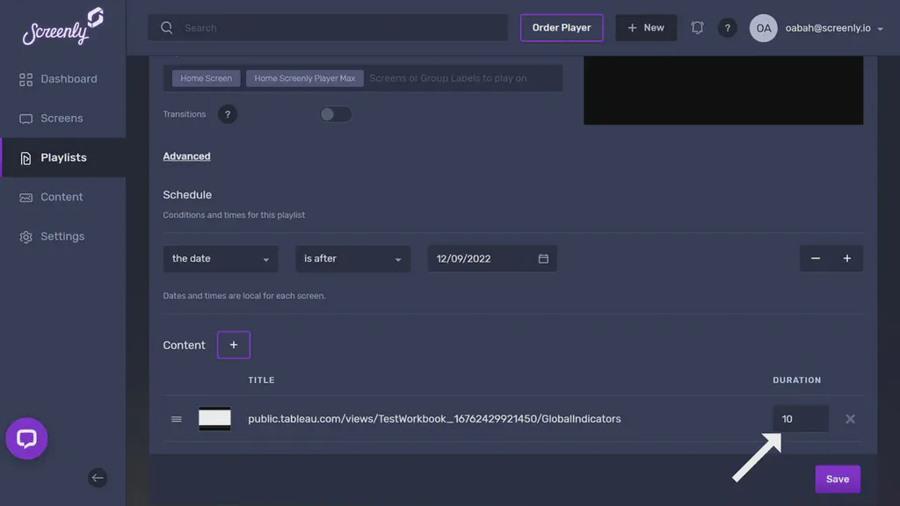Open Screens section in the sidebar

click(x=61, y=119)
